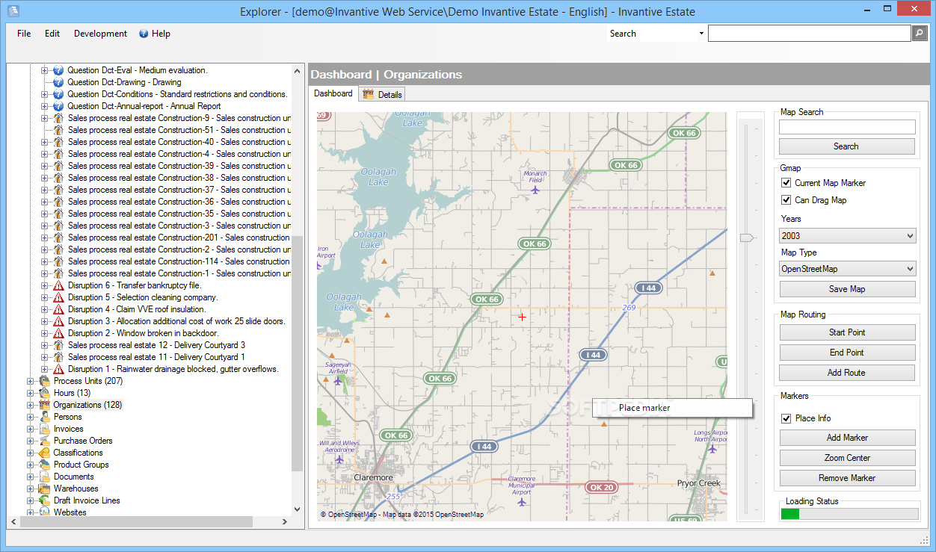Uncheck the Current Map Marker checkbox
Viewport: 936px width, 552px height.
(x=786, y=183)
